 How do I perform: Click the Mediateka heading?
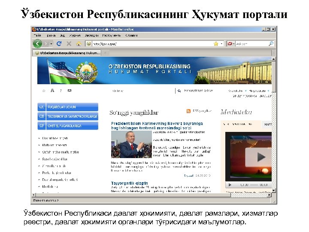pyautogui.click(x=236, y=112)
